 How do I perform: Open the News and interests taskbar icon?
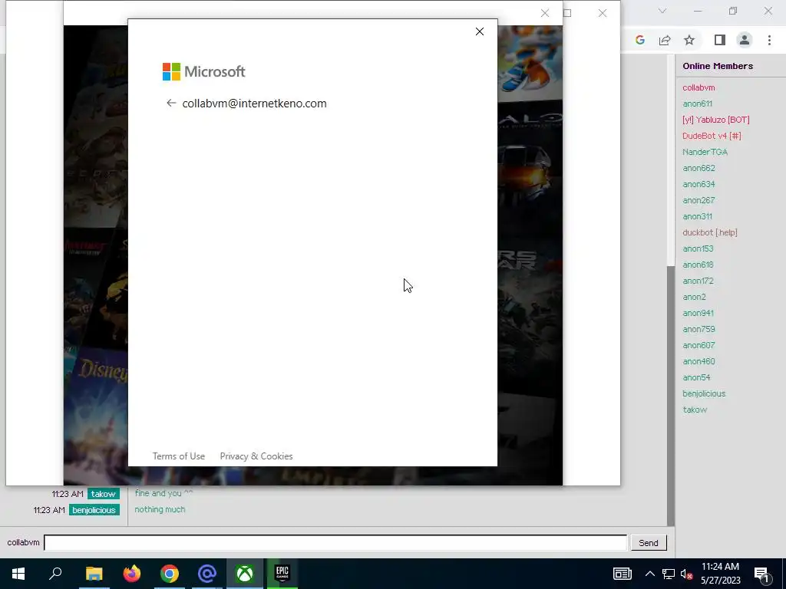622,574
